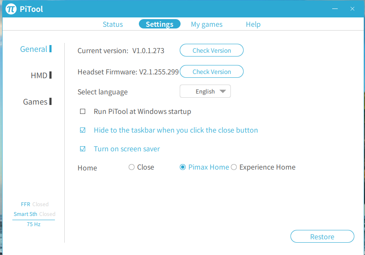The image size is (365, 255).
Task: Open the My games tab
Action: click(x=207, y=24)
